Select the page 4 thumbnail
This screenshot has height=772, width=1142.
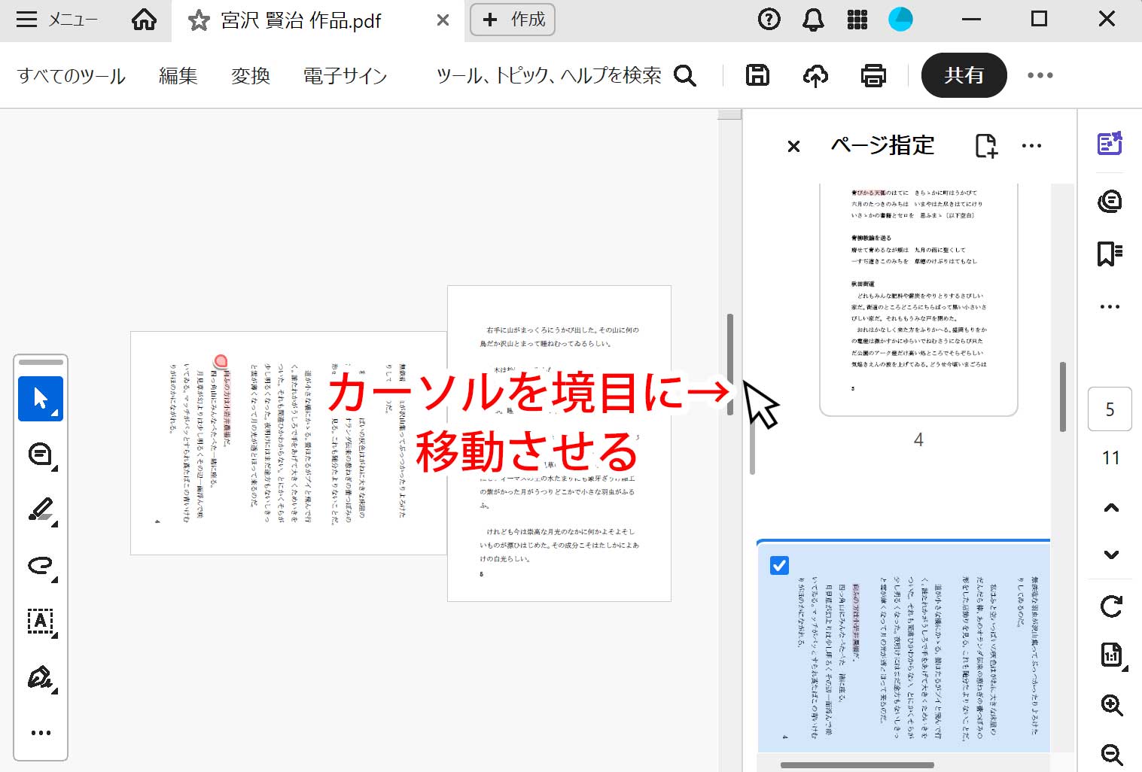click(918, 299)
